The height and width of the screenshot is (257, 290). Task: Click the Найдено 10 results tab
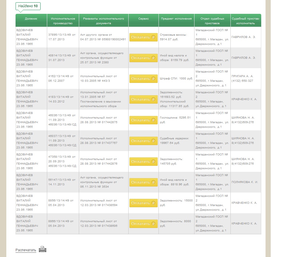click(x=28, y=6)
